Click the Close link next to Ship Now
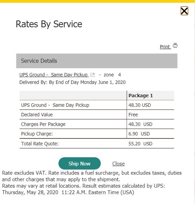 (x=118, y=164)
